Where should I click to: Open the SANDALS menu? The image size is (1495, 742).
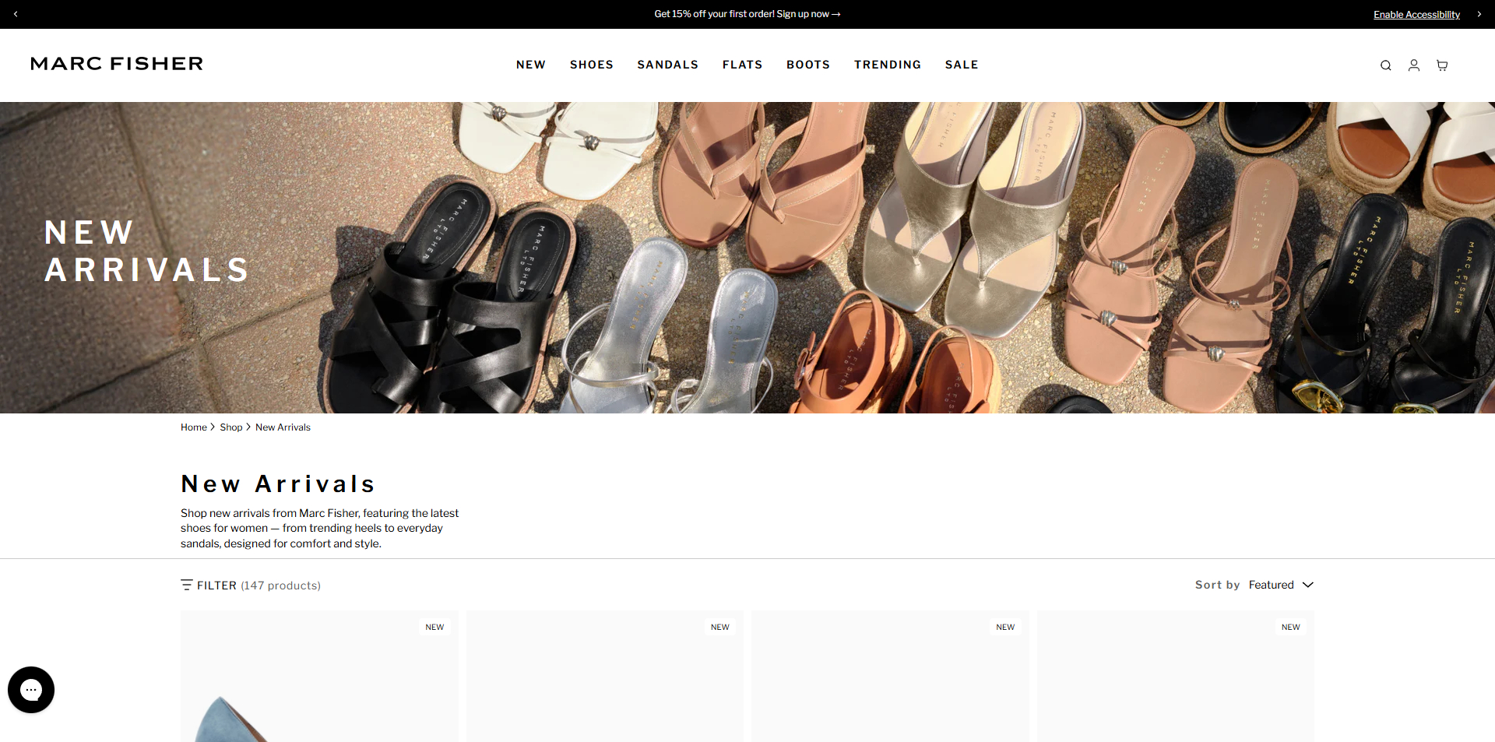tap(667, 65)
